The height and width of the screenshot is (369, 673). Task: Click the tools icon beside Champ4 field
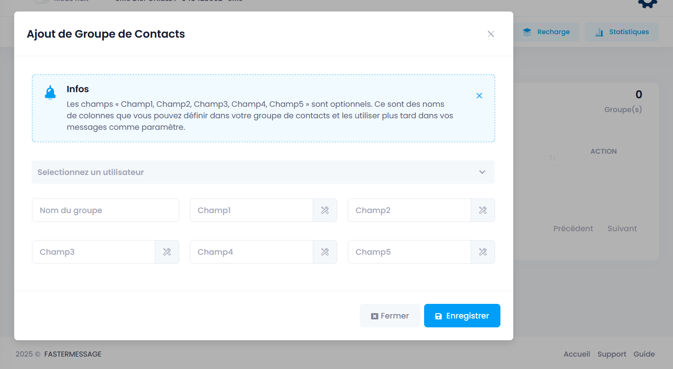[x=325, y=252]
